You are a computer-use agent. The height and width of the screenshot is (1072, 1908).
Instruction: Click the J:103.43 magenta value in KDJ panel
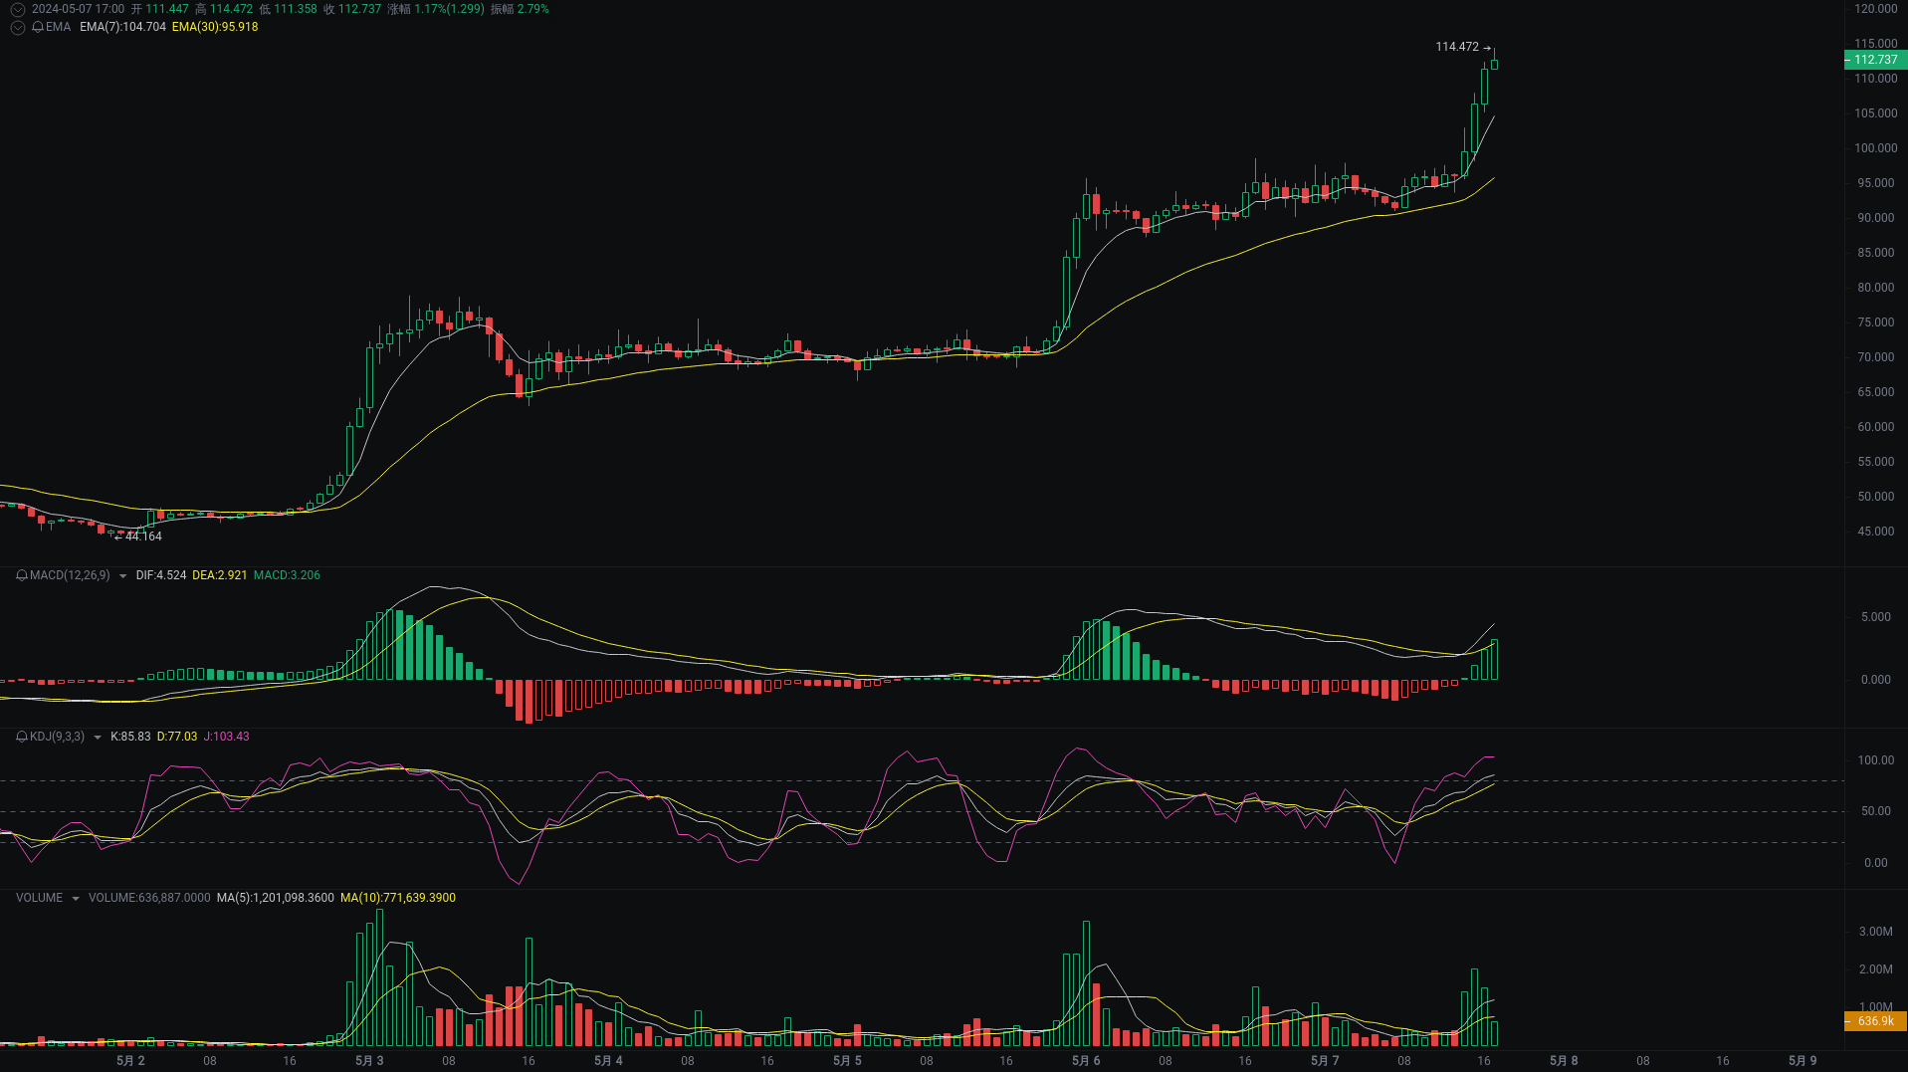click(225, 737)
